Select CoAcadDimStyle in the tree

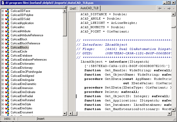(21, 104)
